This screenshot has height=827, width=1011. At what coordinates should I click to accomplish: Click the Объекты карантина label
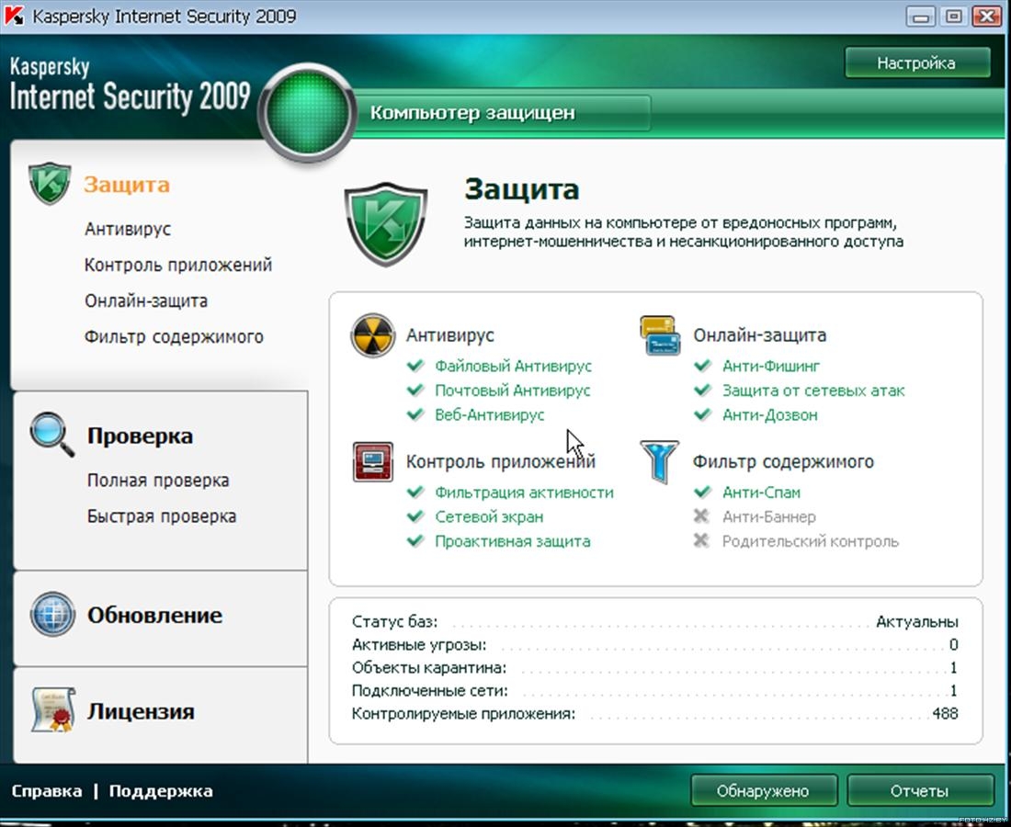pos(429,668)
